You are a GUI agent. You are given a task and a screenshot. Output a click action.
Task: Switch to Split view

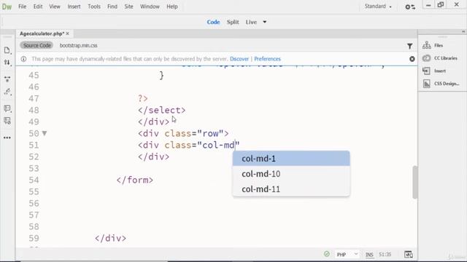coord(233,22)
